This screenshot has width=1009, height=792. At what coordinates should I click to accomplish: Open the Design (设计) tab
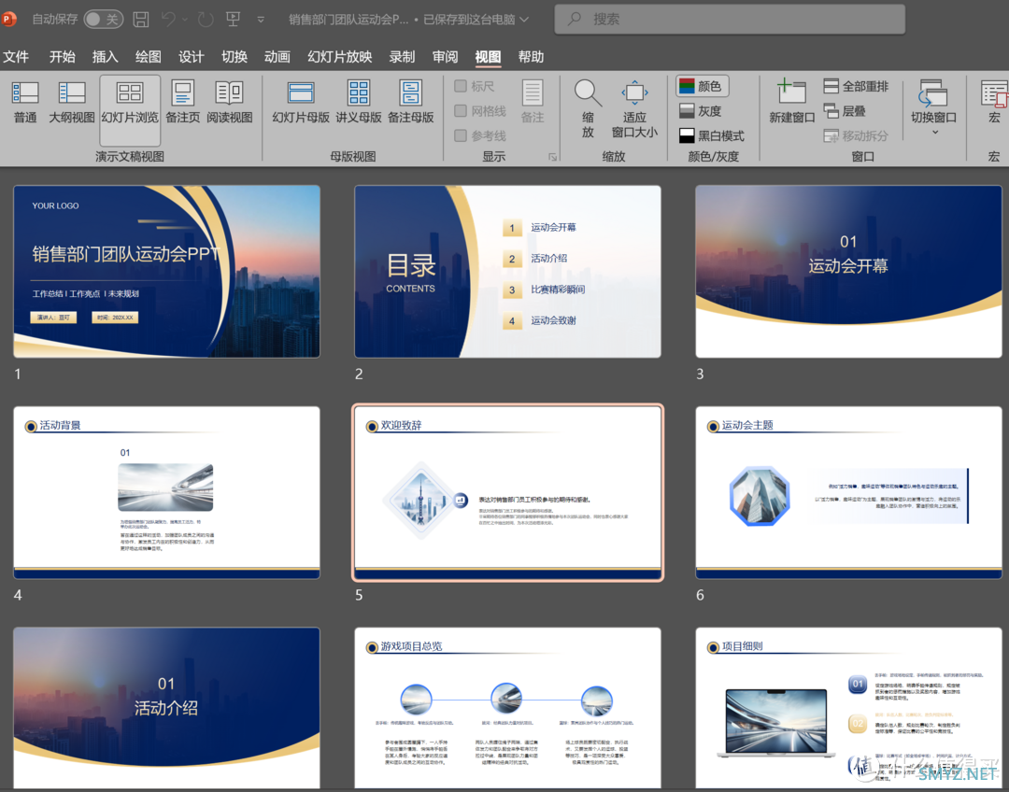pos(192,57)
